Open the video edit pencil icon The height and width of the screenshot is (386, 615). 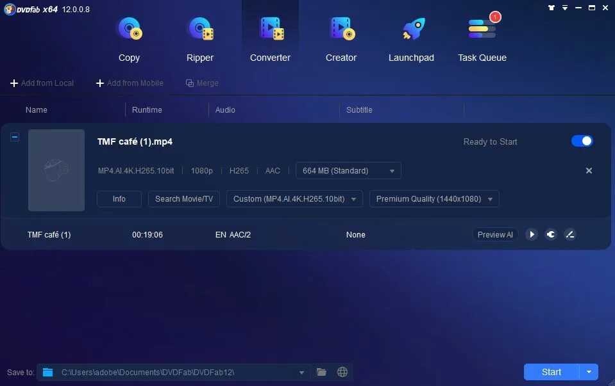point(570,234)
